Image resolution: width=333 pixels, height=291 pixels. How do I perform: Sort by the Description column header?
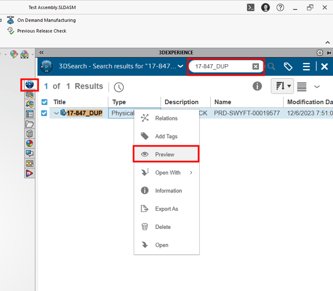(x=181, y=102)
